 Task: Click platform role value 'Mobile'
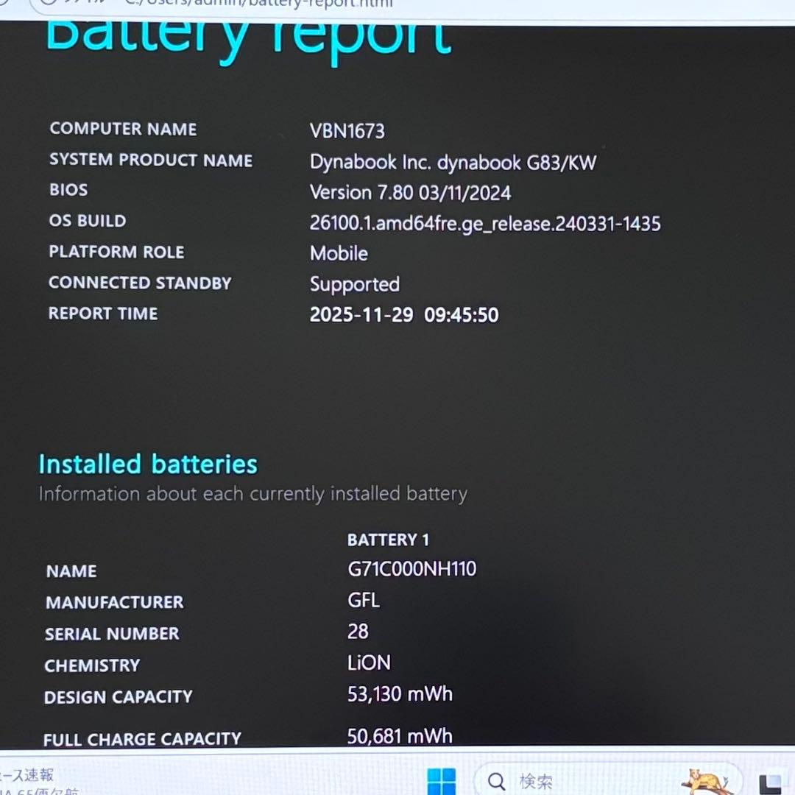[x=339, y=253]
